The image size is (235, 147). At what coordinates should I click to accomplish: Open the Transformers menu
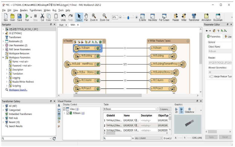click(36, 10)
